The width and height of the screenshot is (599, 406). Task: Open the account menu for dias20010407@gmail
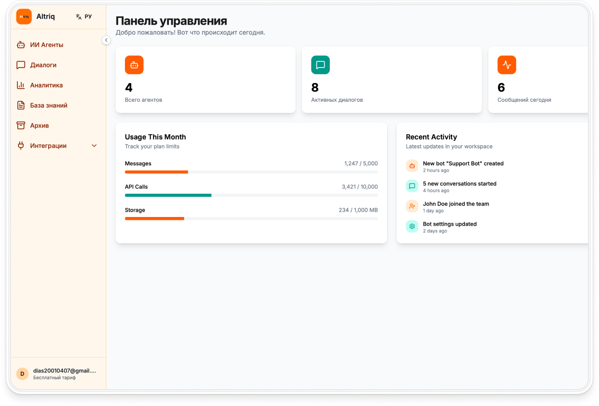click(x=65, y=374)
